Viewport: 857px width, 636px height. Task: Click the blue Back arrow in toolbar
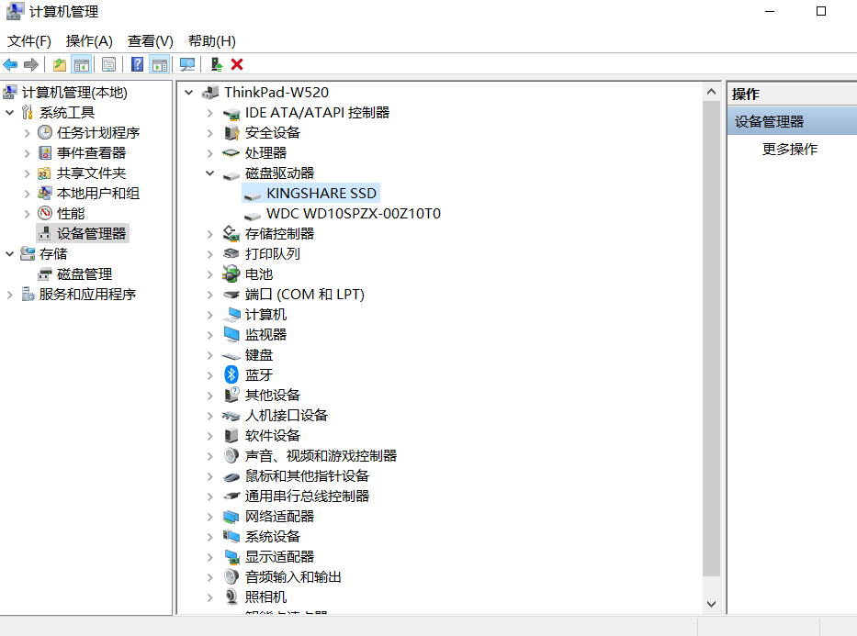11,64
